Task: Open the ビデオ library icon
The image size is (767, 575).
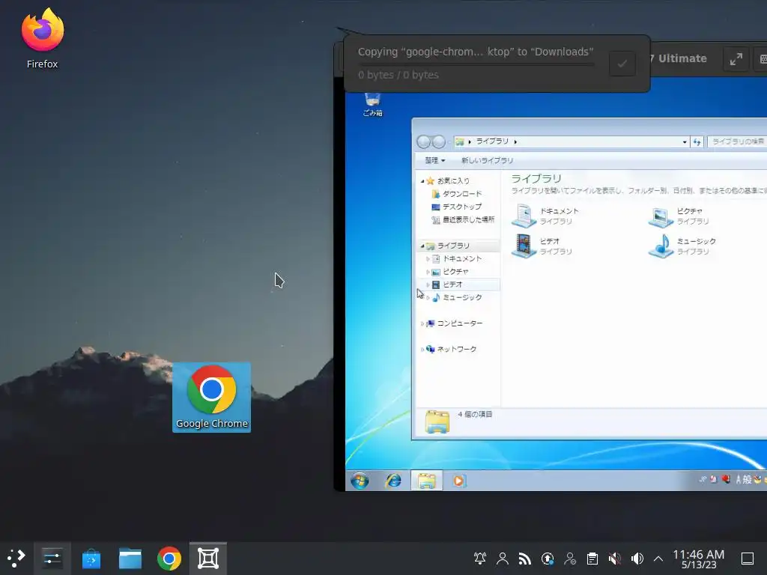Action: 524,246
